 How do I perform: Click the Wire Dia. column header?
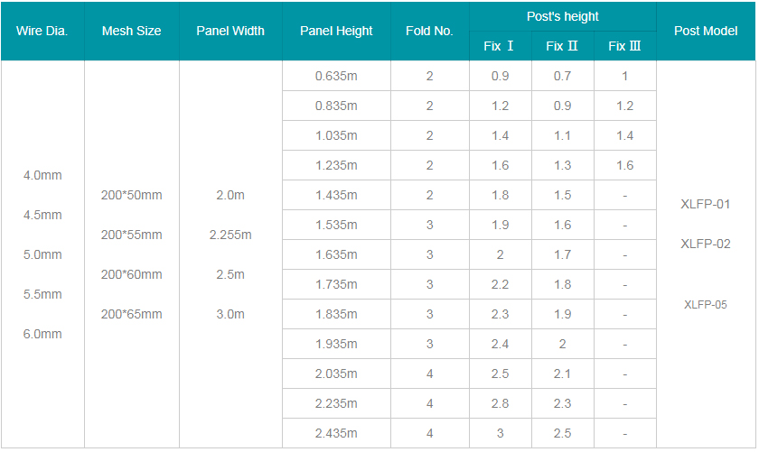coord(42,31)
